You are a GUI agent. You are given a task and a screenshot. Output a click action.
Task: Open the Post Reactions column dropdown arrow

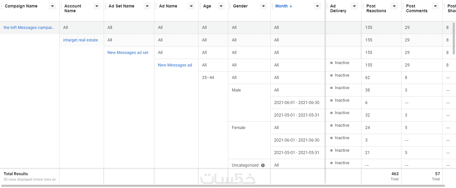pyautogui.click(x=394, y=6)
